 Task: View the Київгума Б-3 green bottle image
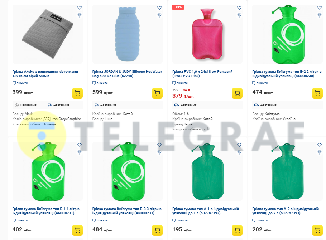(128, 171)
